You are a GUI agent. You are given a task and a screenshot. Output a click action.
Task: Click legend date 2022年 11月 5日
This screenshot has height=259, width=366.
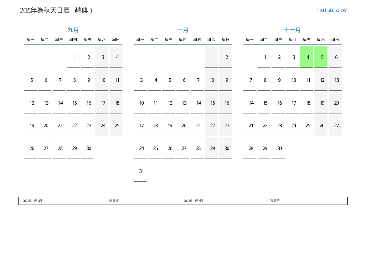pos(193,201)
